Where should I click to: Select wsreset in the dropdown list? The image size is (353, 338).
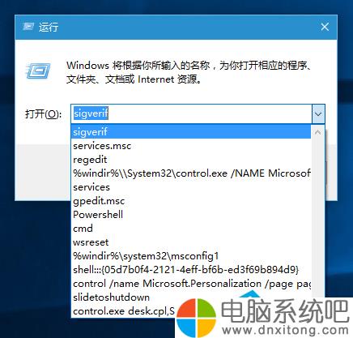tap(191, 242)
